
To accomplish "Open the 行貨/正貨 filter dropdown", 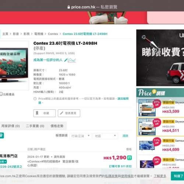I will click(81, 136).
